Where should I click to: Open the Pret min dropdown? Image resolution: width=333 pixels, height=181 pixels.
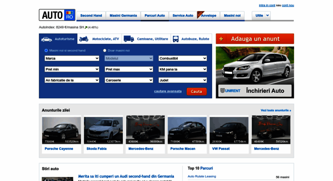(72, 69)
